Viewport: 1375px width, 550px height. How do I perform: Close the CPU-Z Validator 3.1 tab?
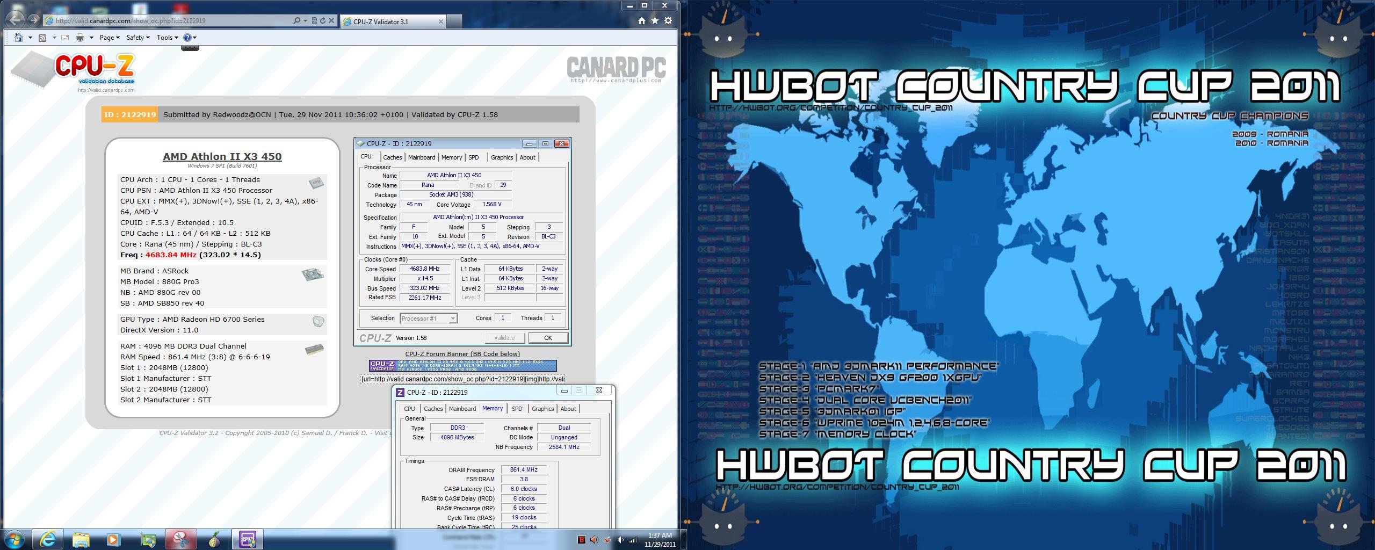[441, 21]
